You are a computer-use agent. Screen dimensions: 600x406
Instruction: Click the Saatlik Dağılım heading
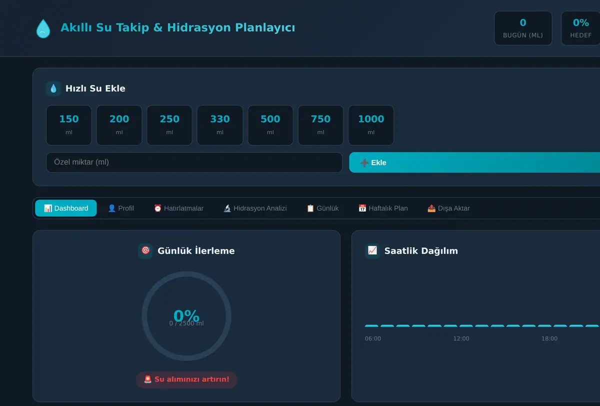click(x=421, y=251)
